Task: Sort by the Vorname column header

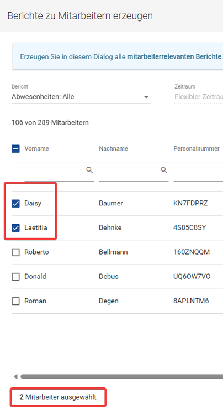Action: (x=36, y=149)
